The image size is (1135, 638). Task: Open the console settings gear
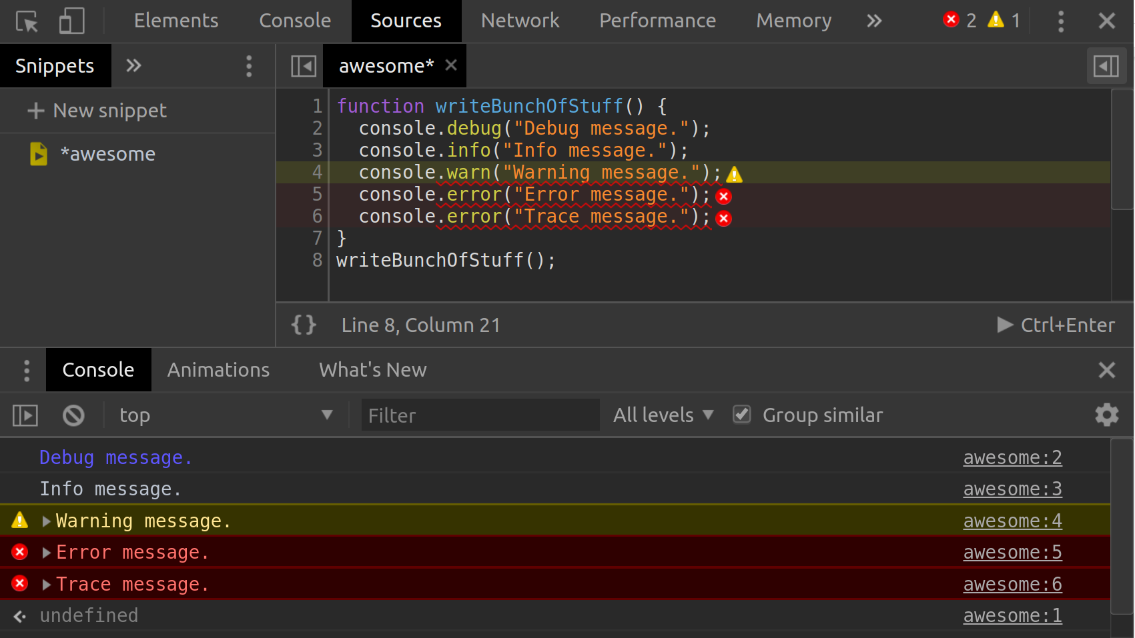pos(1107,415)
